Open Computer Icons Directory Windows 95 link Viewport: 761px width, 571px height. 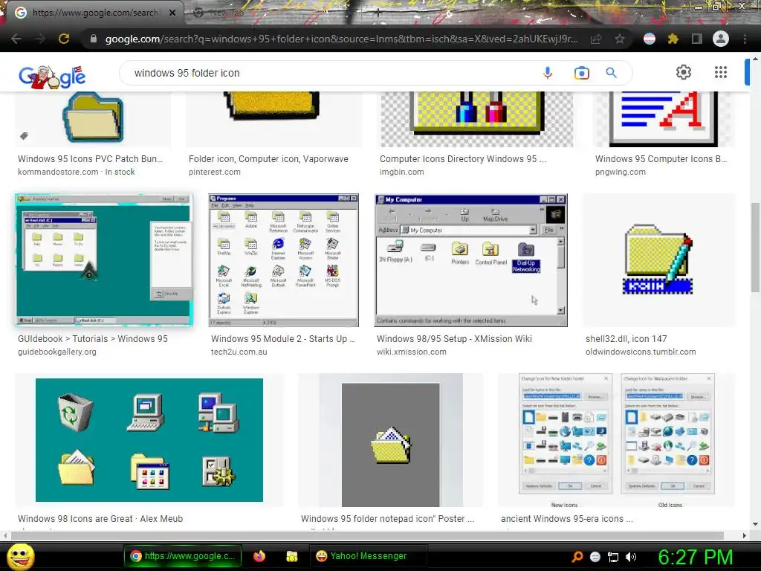click(462, 159)
